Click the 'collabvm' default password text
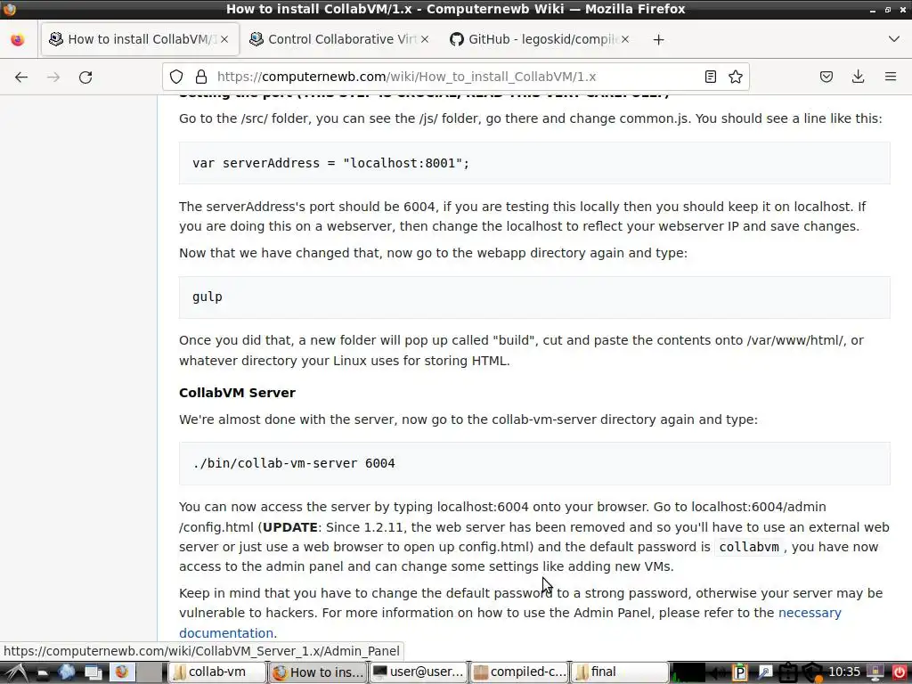This screenshot has width=912, height=684. [x=749, y=547]
